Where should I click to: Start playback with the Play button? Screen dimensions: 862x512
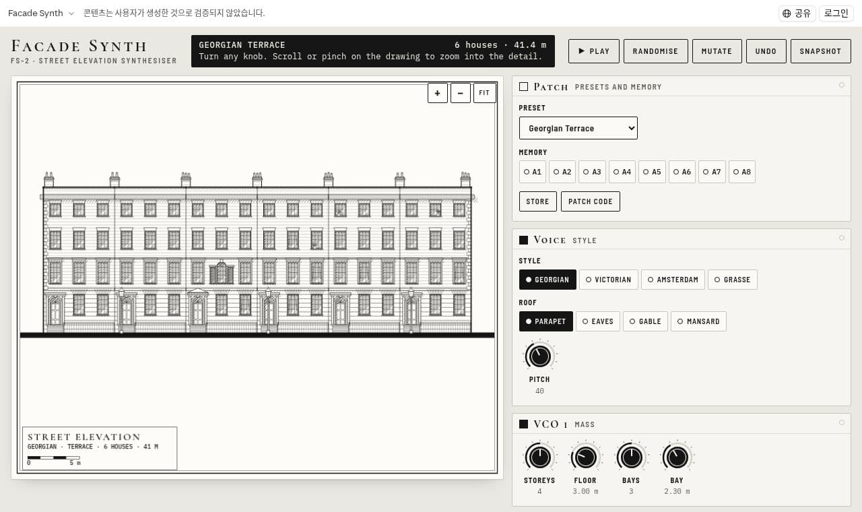point(594,51)
